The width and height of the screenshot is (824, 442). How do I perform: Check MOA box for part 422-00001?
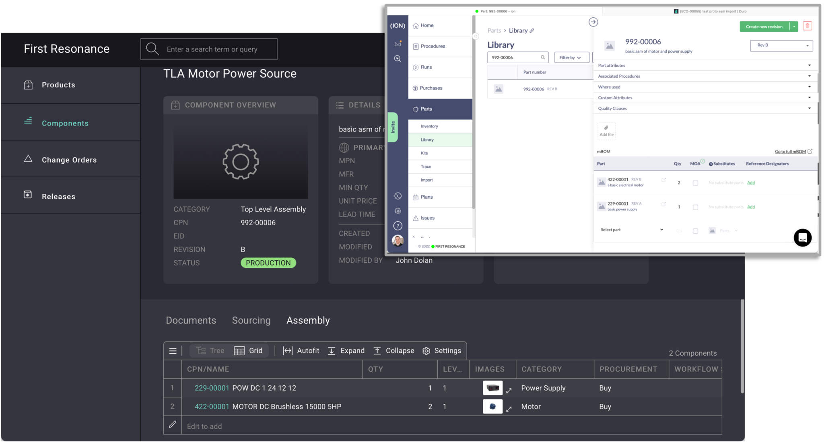point(695,183)
